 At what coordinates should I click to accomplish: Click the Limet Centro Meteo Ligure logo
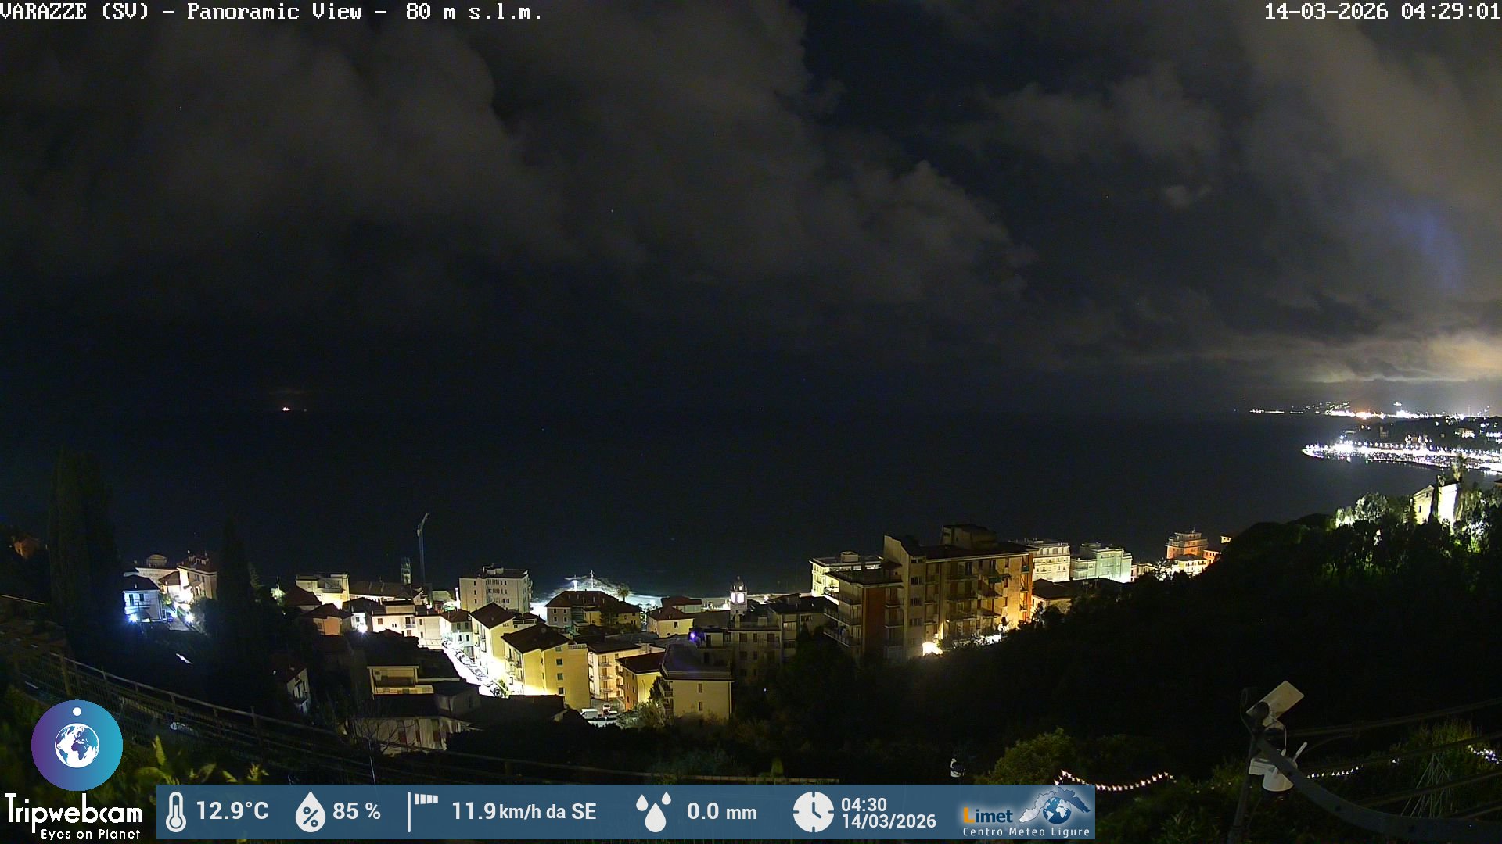point(1026,814)
